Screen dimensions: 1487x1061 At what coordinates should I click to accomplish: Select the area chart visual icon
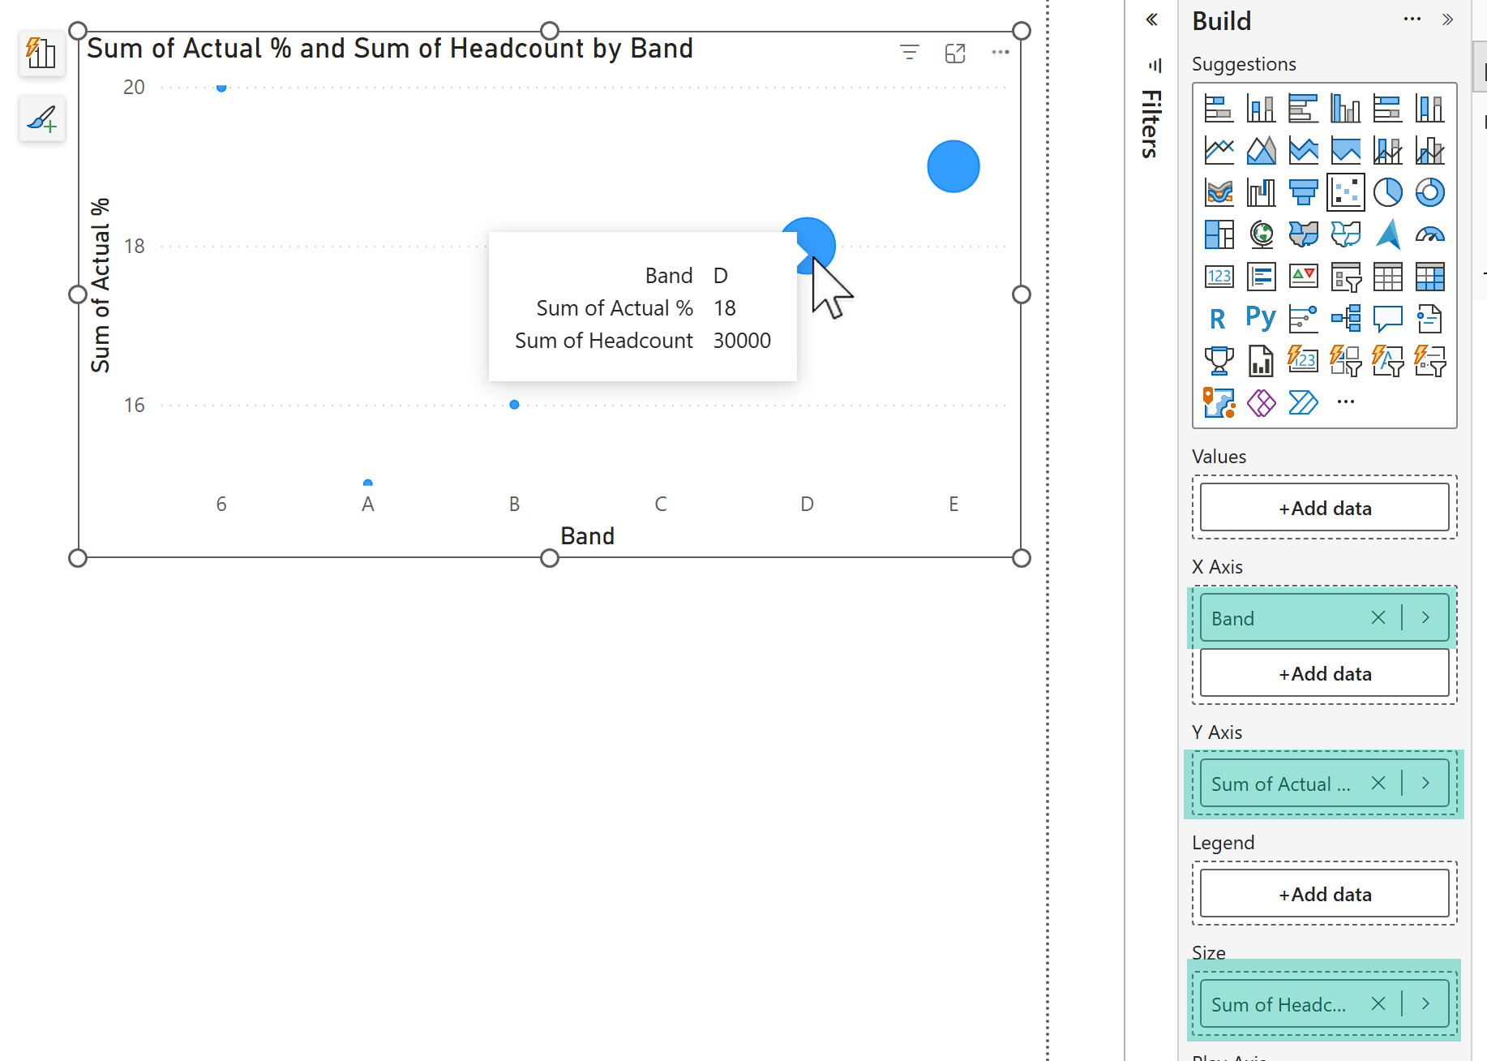tap(1261, 150)
